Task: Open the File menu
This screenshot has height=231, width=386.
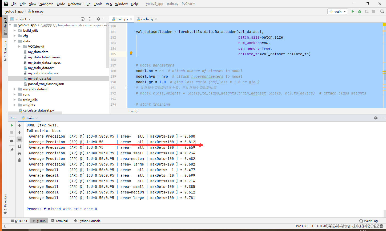Action: point(14,4)
